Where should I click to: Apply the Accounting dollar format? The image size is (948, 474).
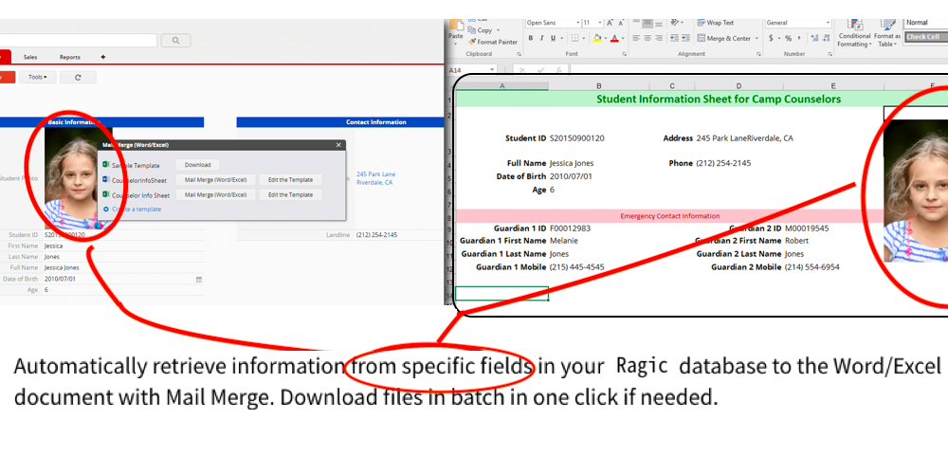click(771, 38)
